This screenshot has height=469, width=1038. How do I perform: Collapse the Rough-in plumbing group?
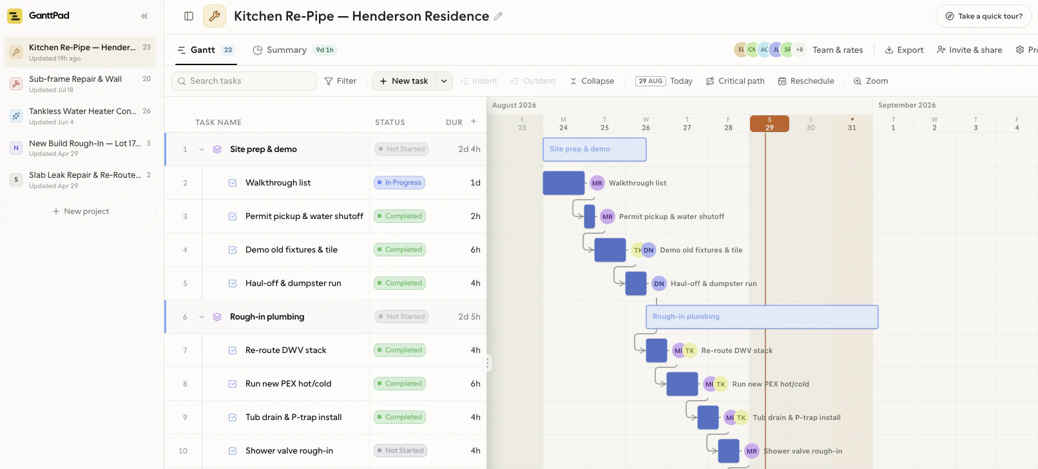202,317
